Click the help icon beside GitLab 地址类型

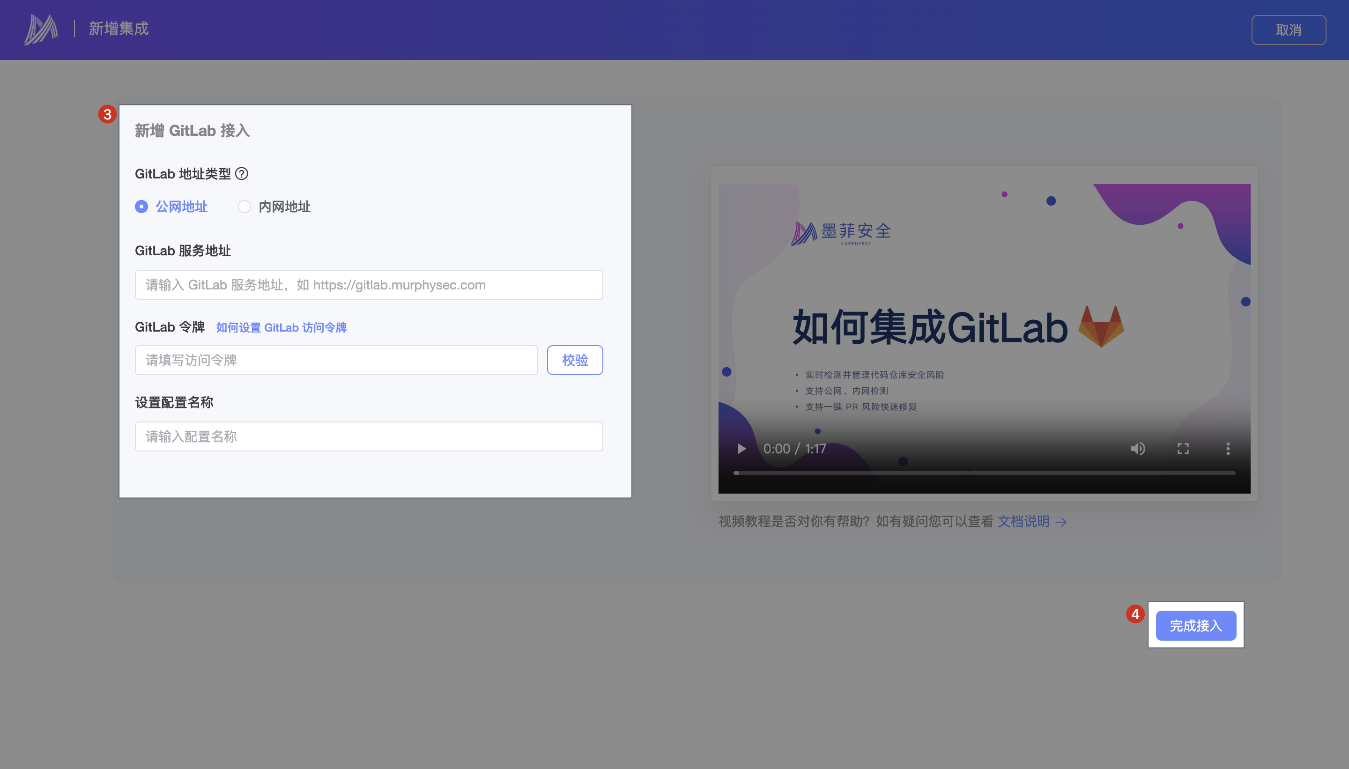[241, 174]
